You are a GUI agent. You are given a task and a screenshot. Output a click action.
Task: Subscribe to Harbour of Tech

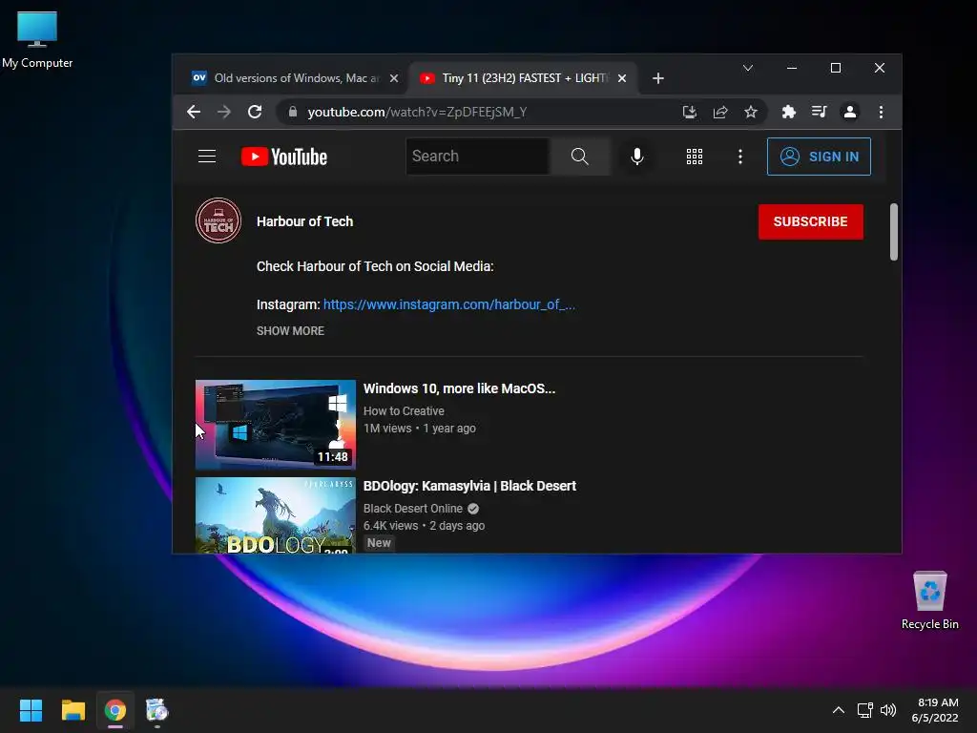click(x=811, y=221)
